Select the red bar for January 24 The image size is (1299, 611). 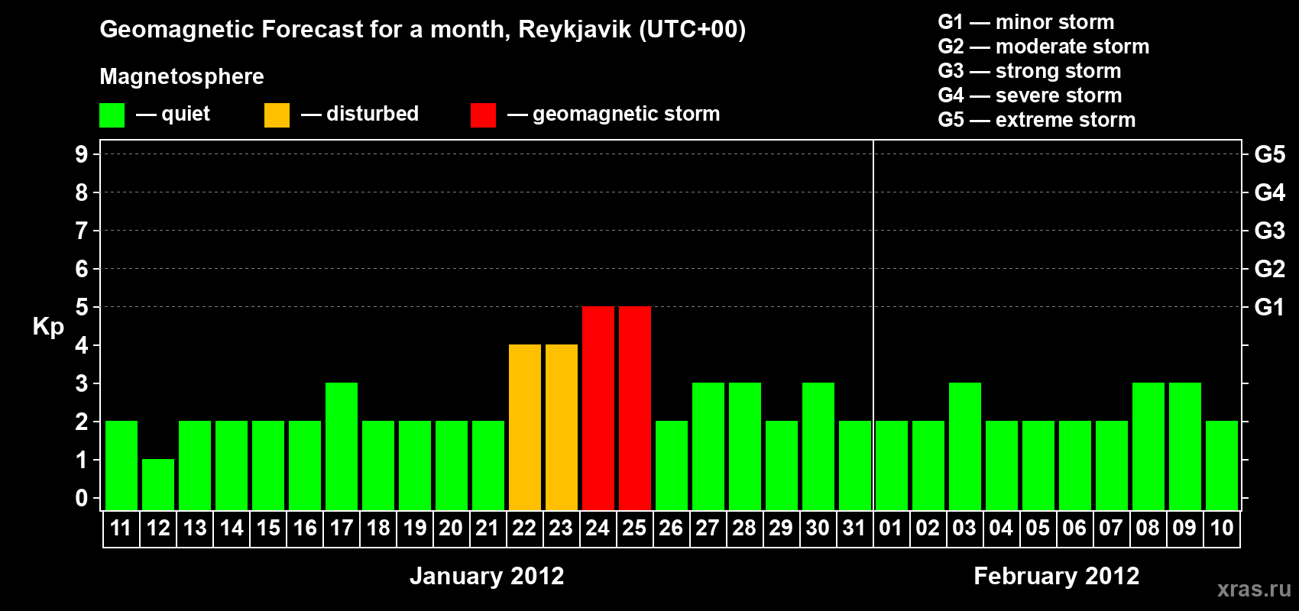click(x=598, y=408)
